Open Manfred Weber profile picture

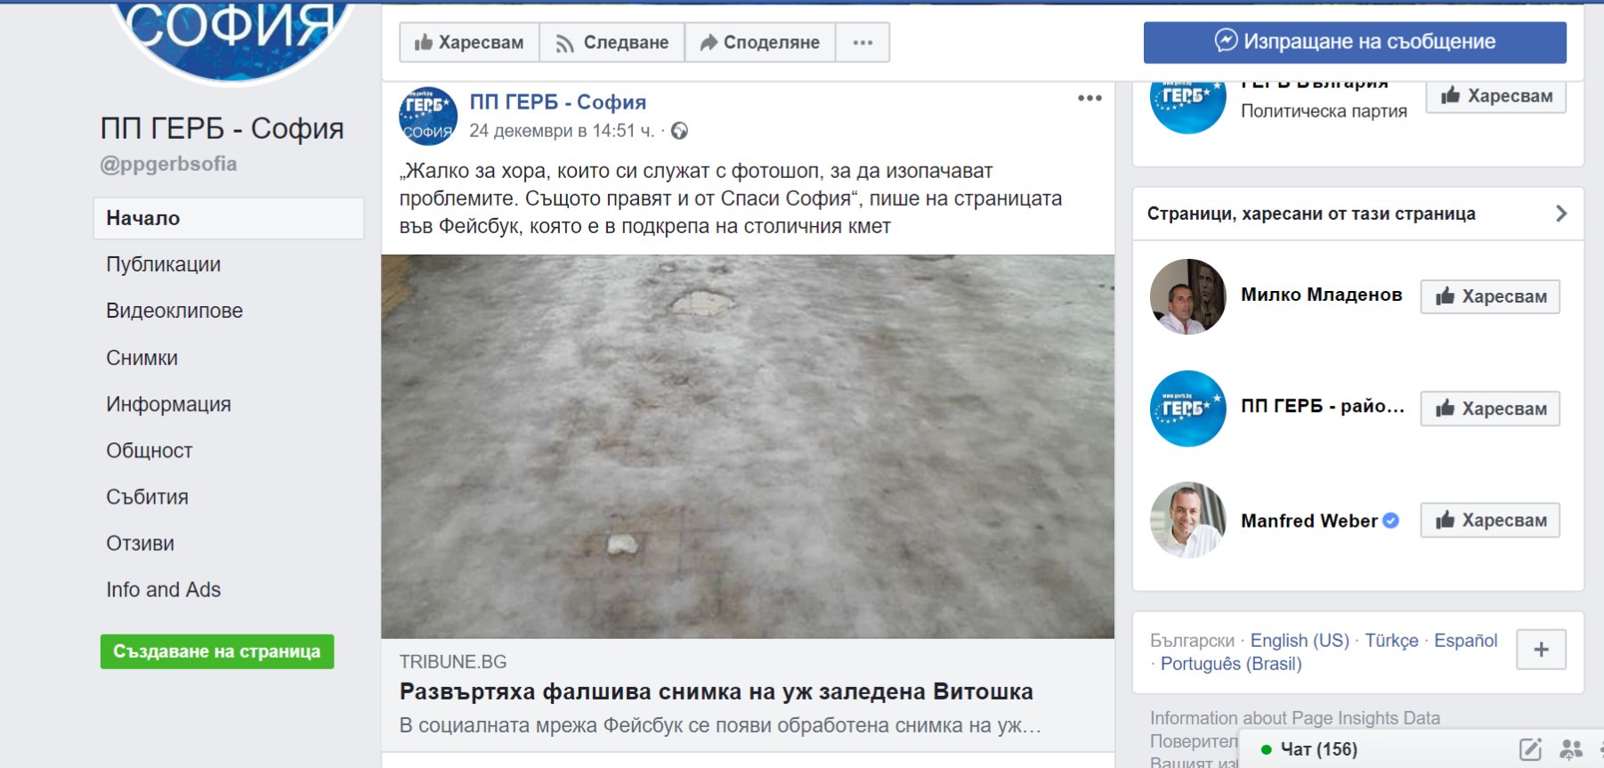pyautogui.click(x=1188, y=521)
